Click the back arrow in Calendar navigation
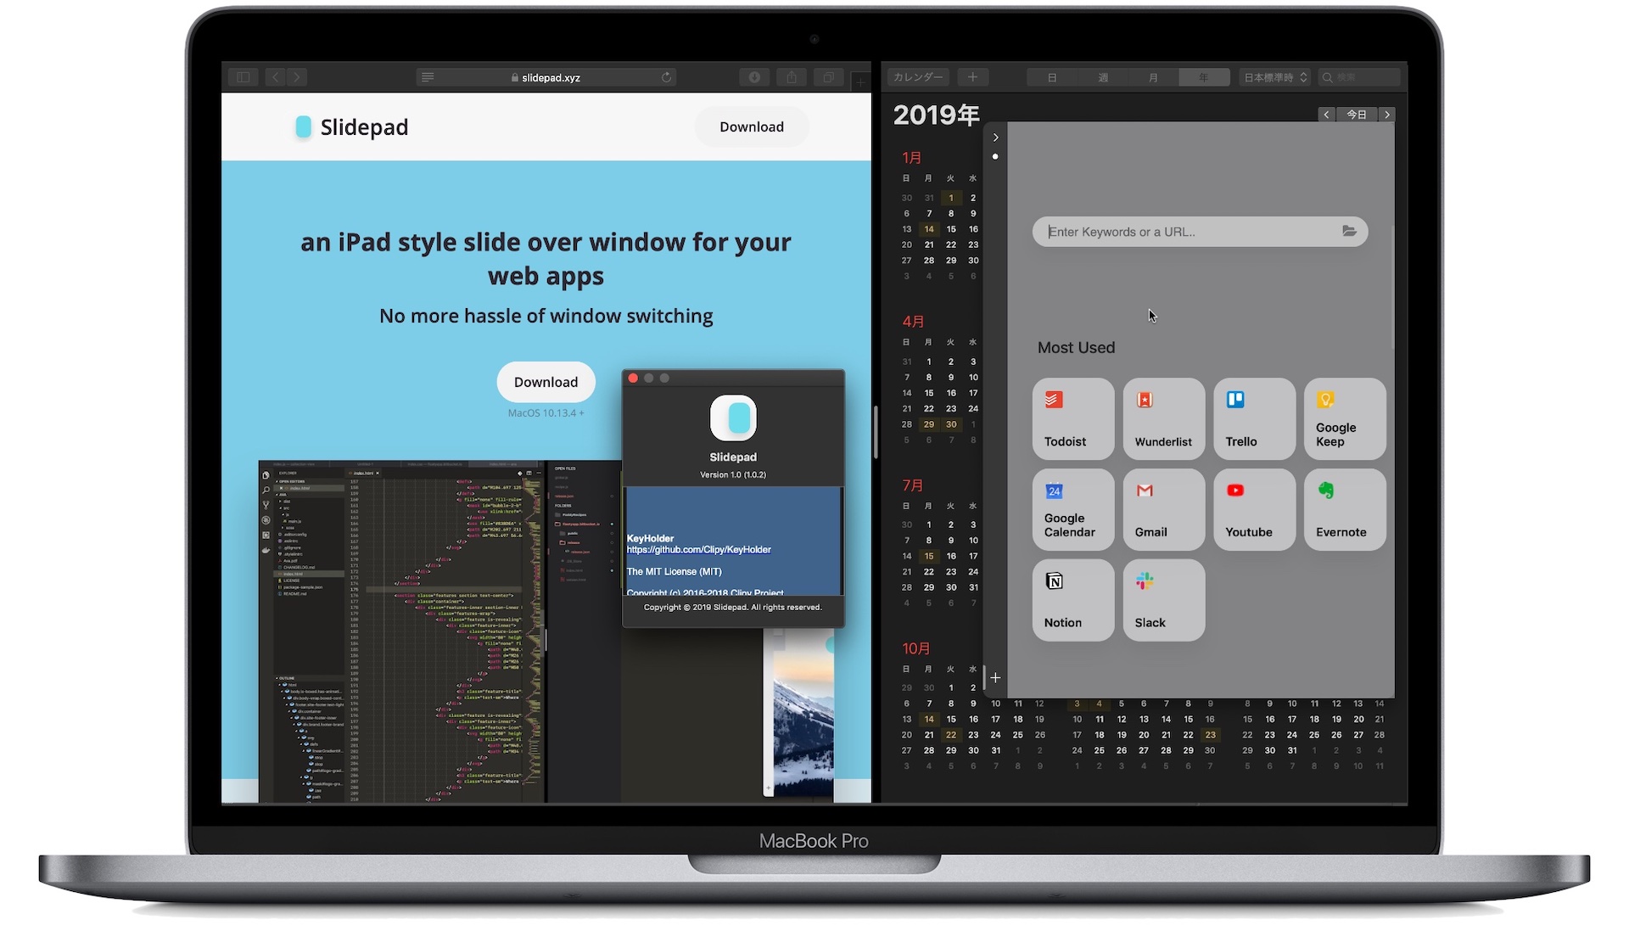The width and height of the screenshot is (1629, 931). click(1324, 114)
